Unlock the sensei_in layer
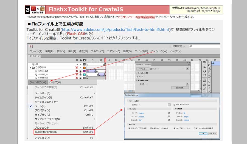This screenshot has width=247, height=144. click(81, 74)
